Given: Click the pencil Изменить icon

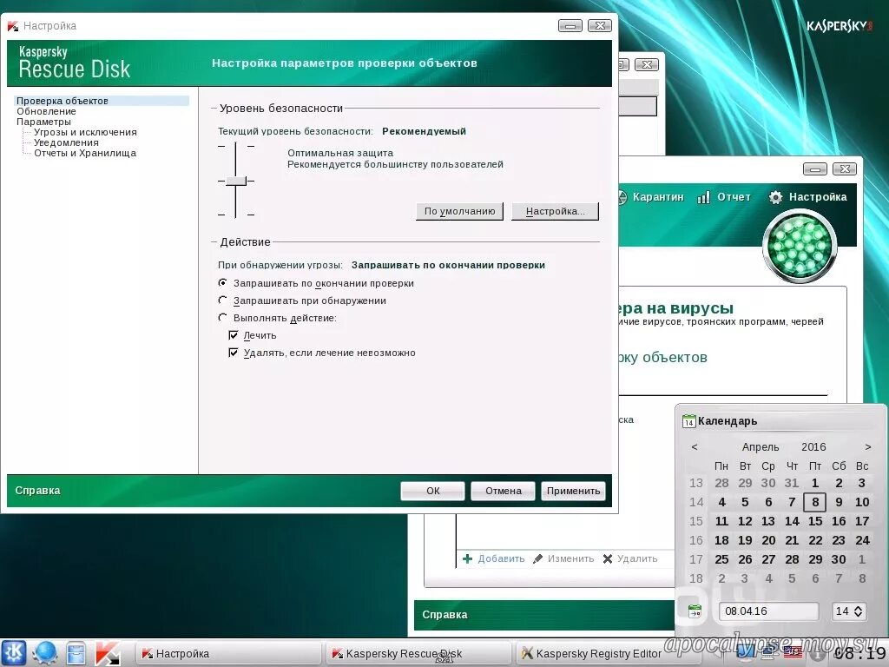Looking at the screenshot, I should [x=537, y=558].
